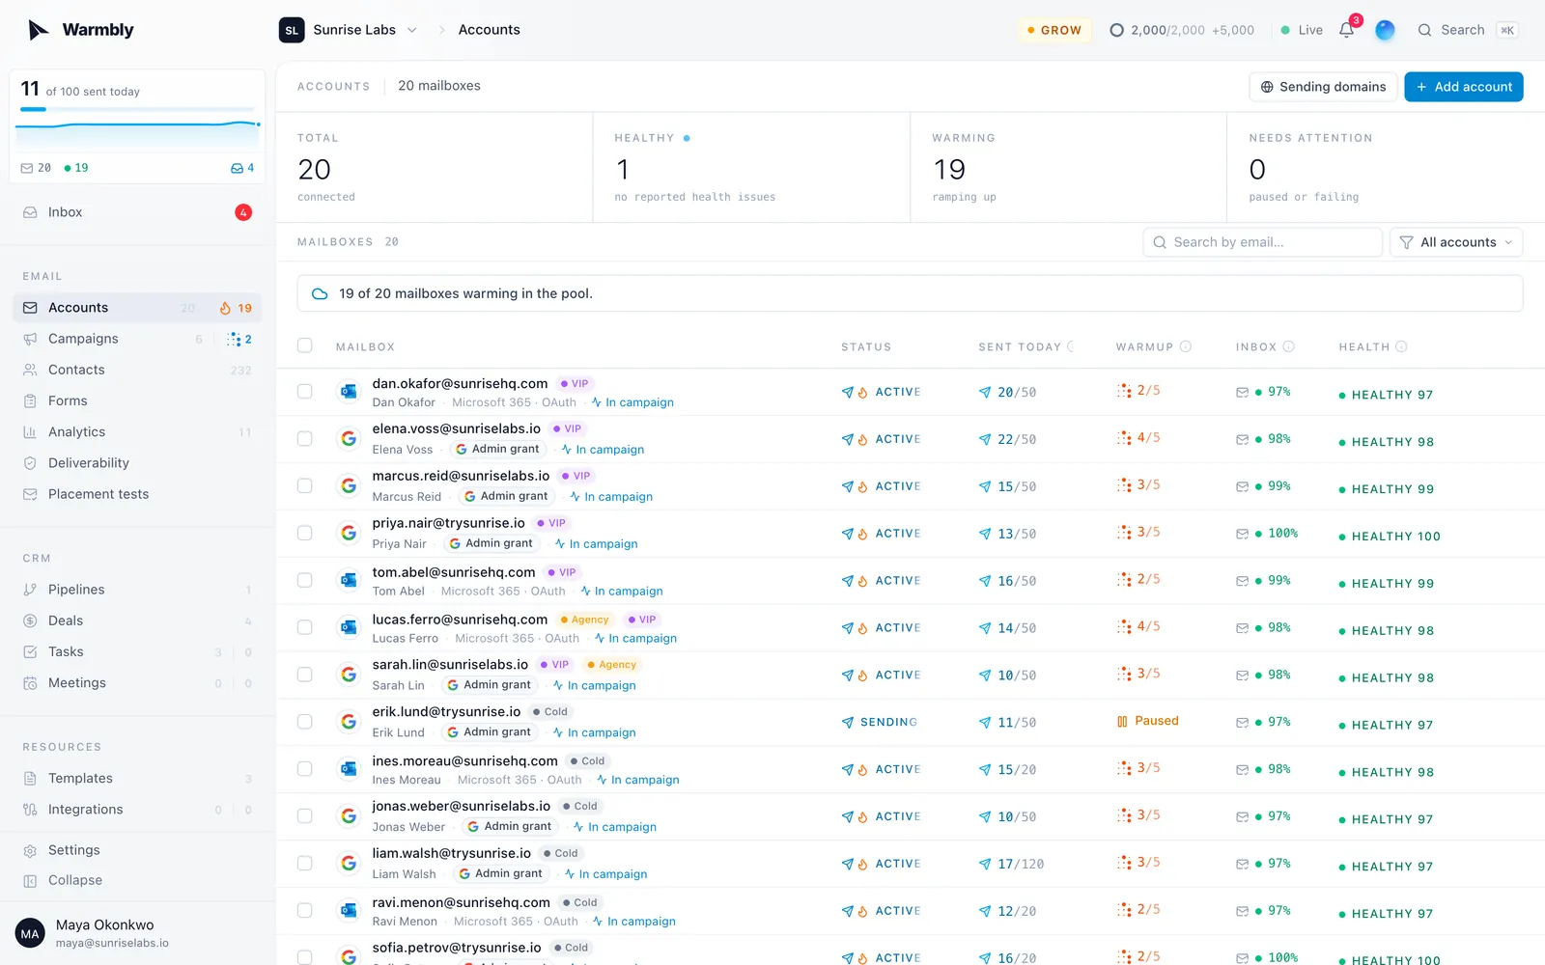Image resolution: width=1545 pixels, height=965 pixels.
Task: Click the Paused warmup status for erik.lund
Action: coord(1147,721)
